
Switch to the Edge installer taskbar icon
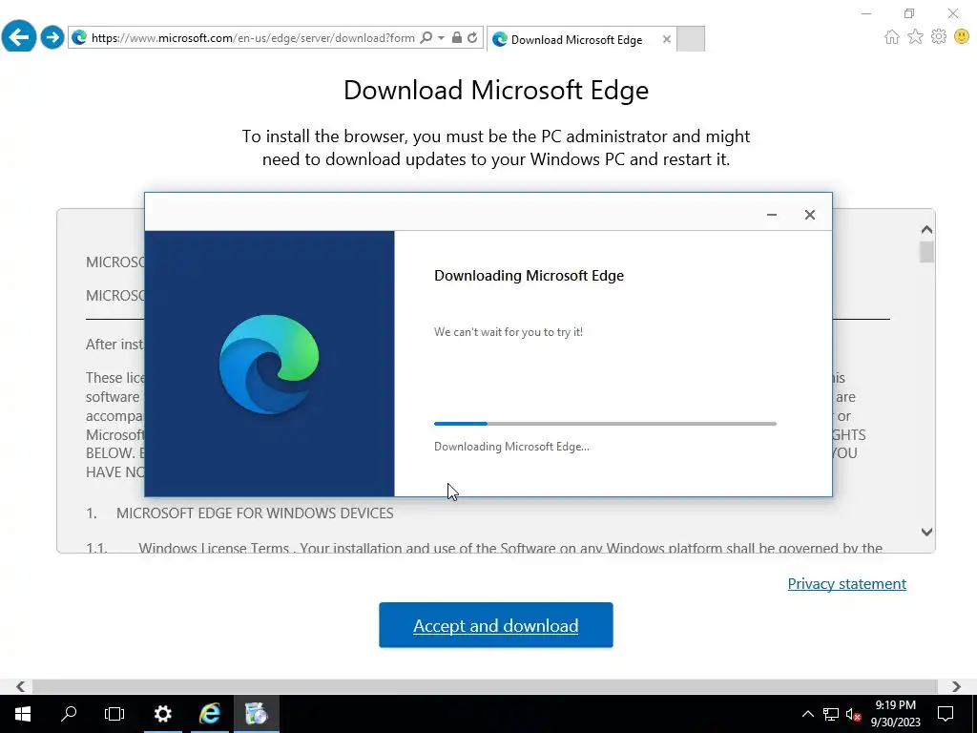tap(256, 714)
